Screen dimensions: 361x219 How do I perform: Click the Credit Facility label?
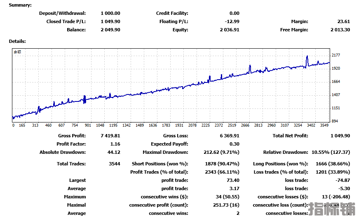[172, 13]
